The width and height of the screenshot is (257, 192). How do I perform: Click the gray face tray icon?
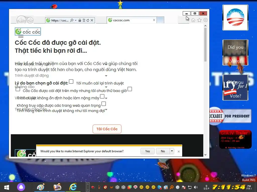coord(178,187)
